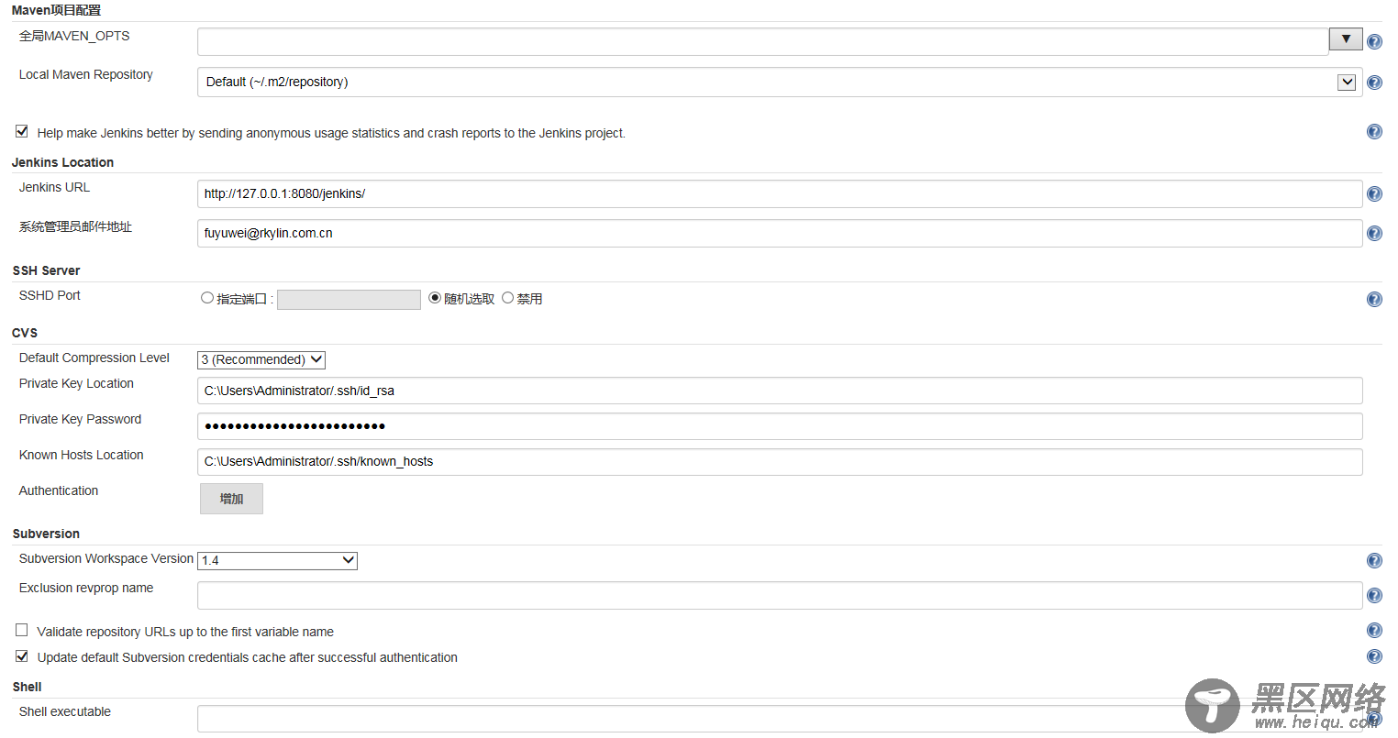
Task: Enable Validate repository URLs checkbox
Action: click(x=22, y=630)
